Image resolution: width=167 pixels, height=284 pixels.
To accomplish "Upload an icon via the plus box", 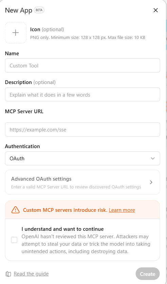I will (x=16, y=33).
